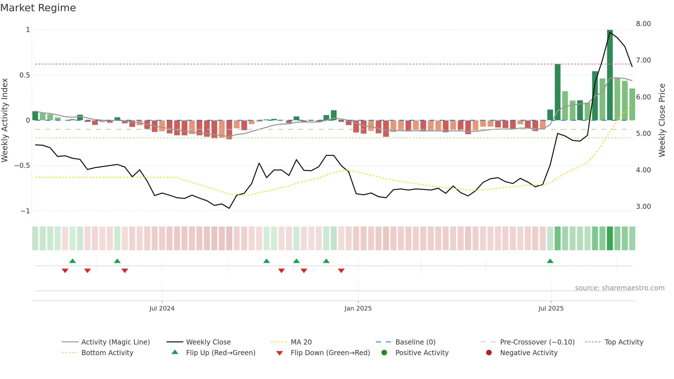Toggle Baseline (0) legend entry
The height and width of the screenshot is (379, 674).
click(x=406, y=342)
